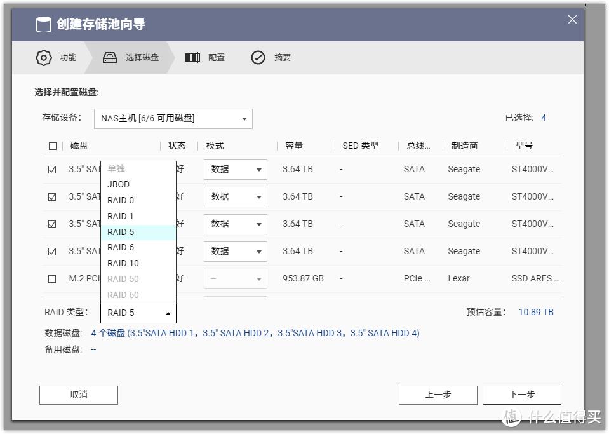
Task: Toggle the select-all disks checkbox
Action: point(53,146)
